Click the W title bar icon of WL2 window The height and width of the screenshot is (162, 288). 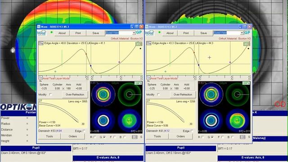(147, 27)
